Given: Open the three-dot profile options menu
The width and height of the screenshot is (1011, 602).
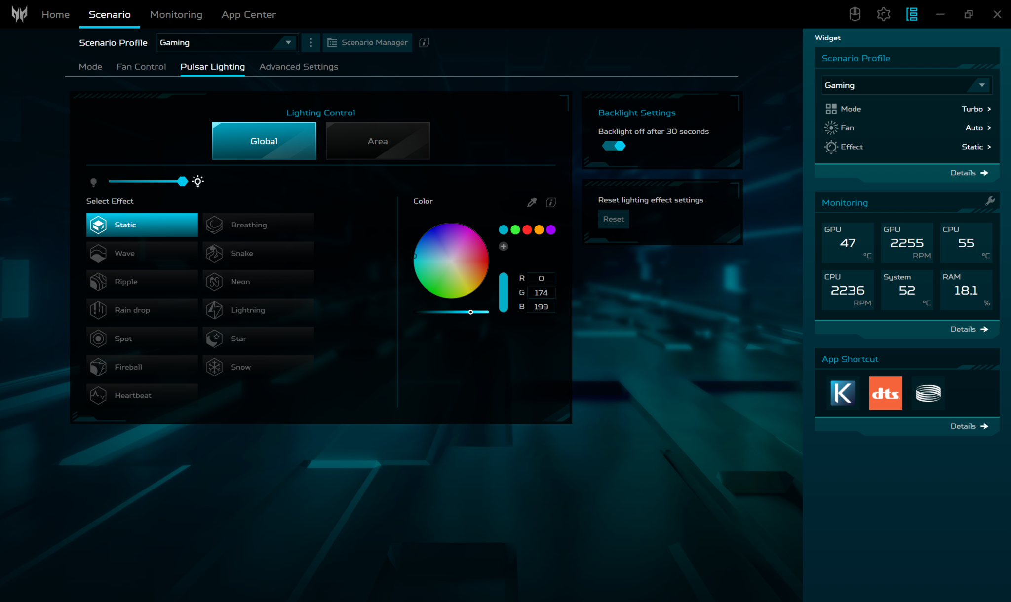Looking at the screenshot, I should pos(311,43).
